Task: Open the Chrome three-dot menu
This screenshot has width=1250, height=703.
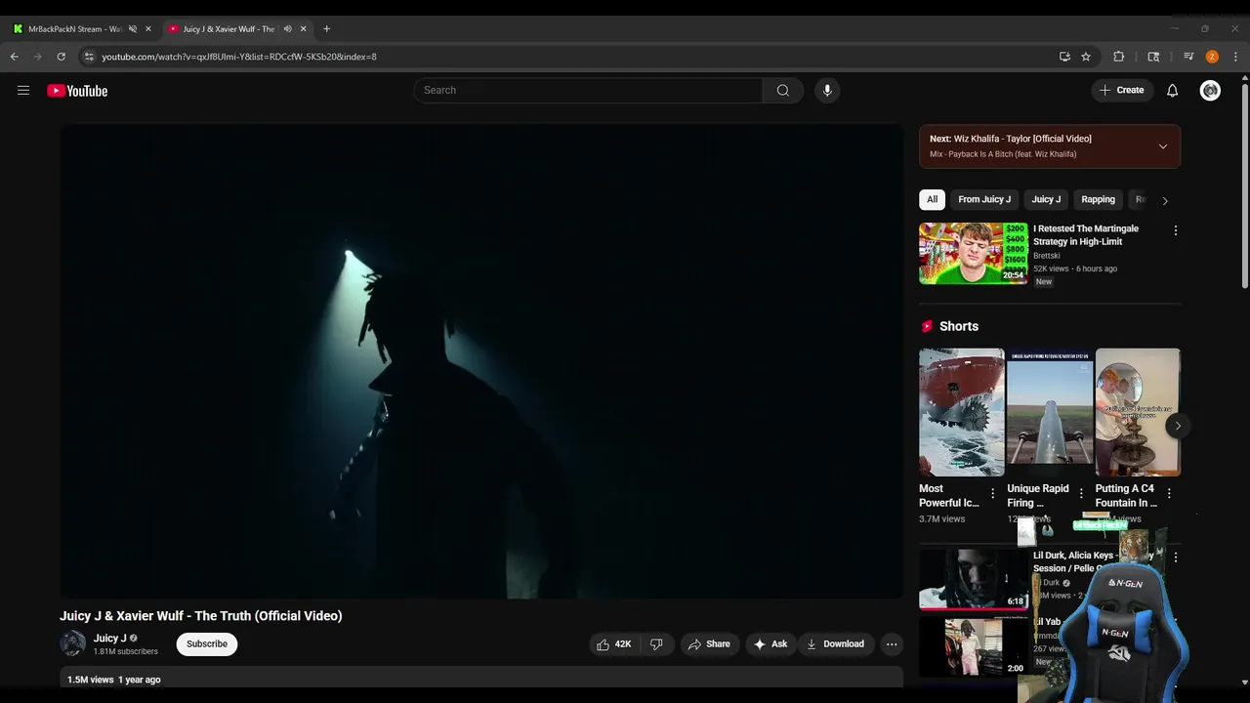Action: point(1235,57)
